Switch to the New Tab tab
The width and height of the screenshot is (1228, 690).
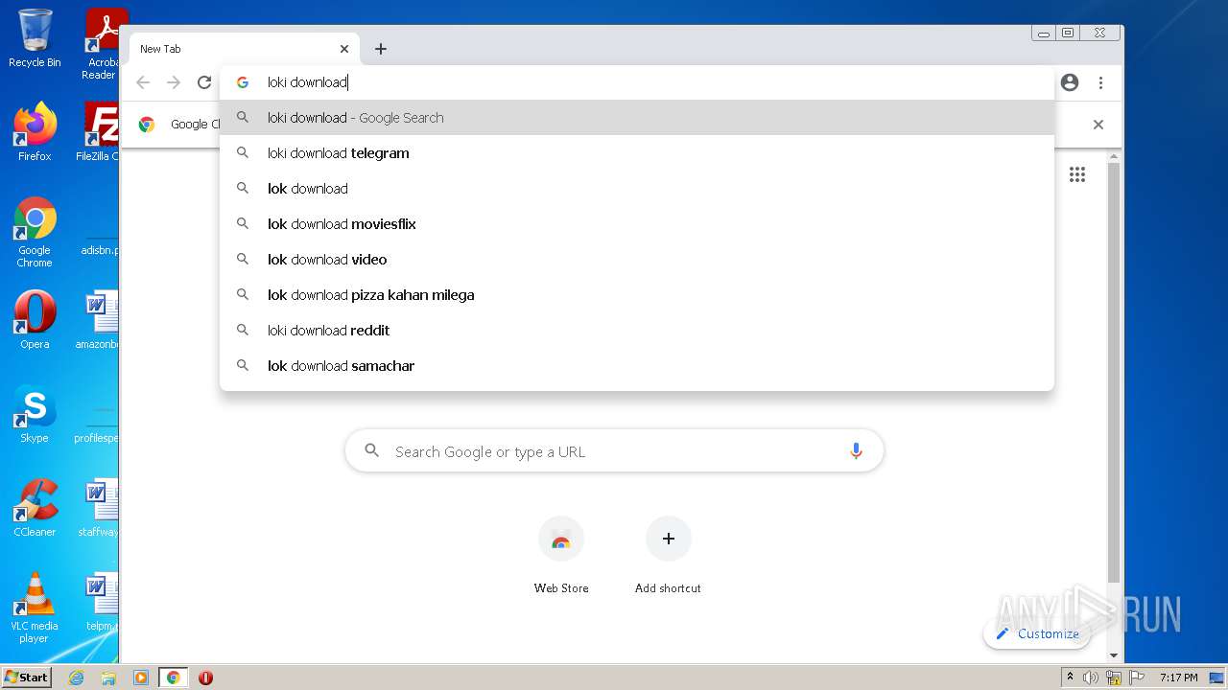tap(244, 49)
